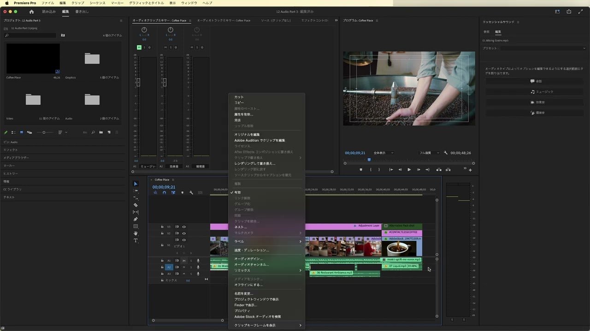Click the ミュージック audio type button
Image resolution: width=590 pixels, height=331 pixels.
(542, 92)
